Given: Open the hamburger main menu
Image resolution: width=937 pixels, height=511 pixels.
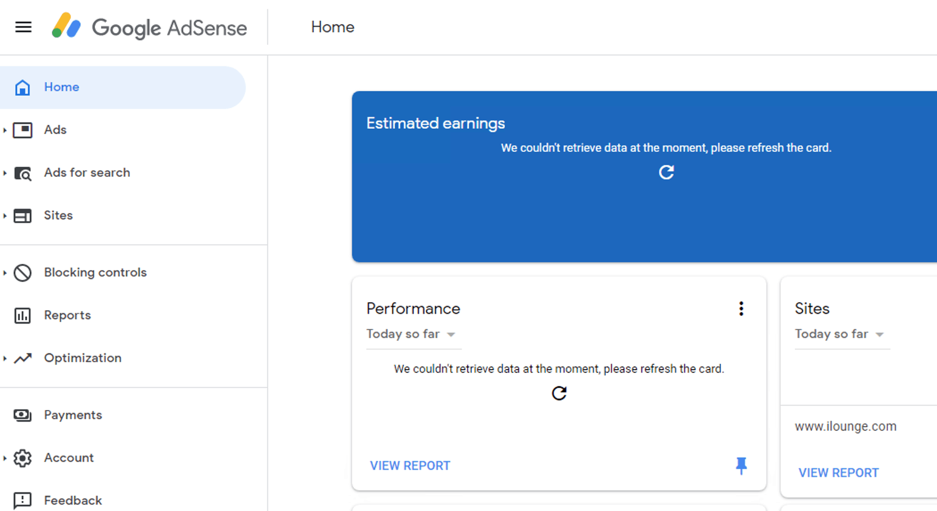Looking at the screenshot, I should [x=23, y=27].
